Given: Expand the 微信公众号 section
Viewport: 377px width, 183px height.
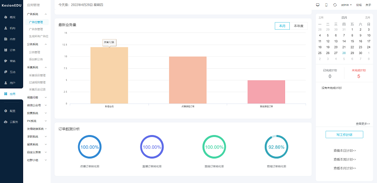Looking at the screenshot, I should (x=37, y=105).
